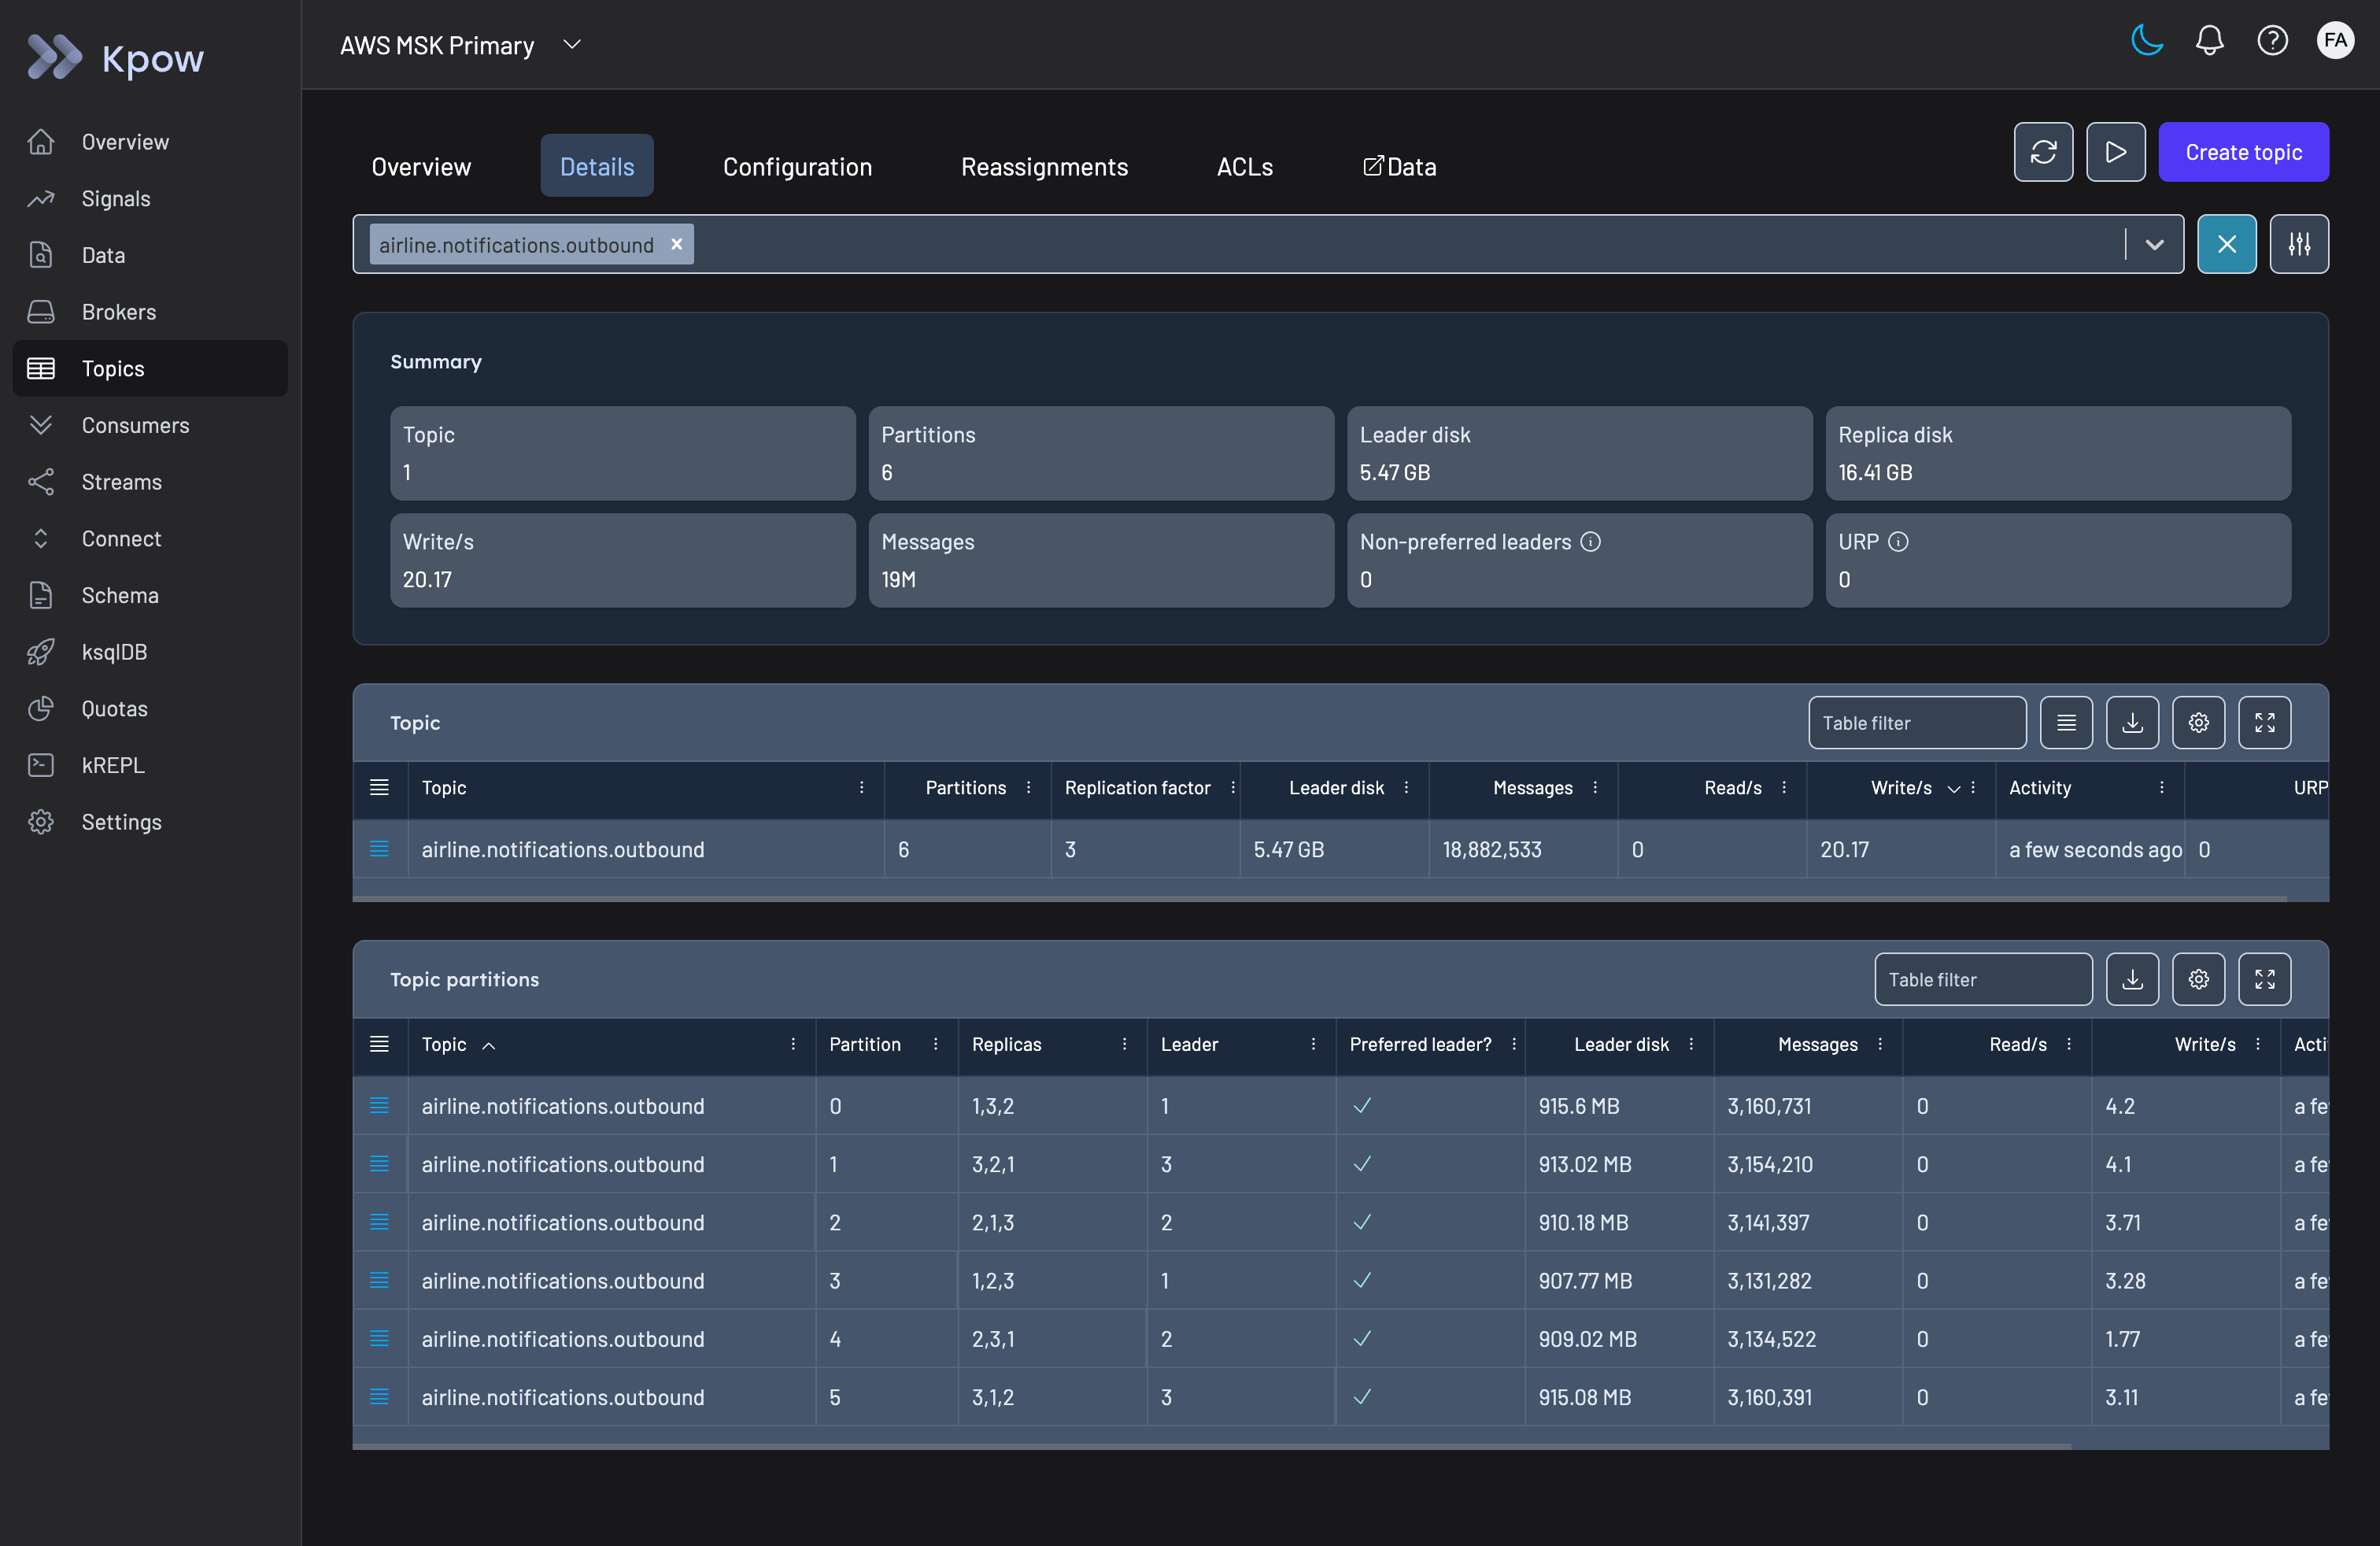Focus Topic table filter field
Screen dimensions: 2380x1546
1917,723
